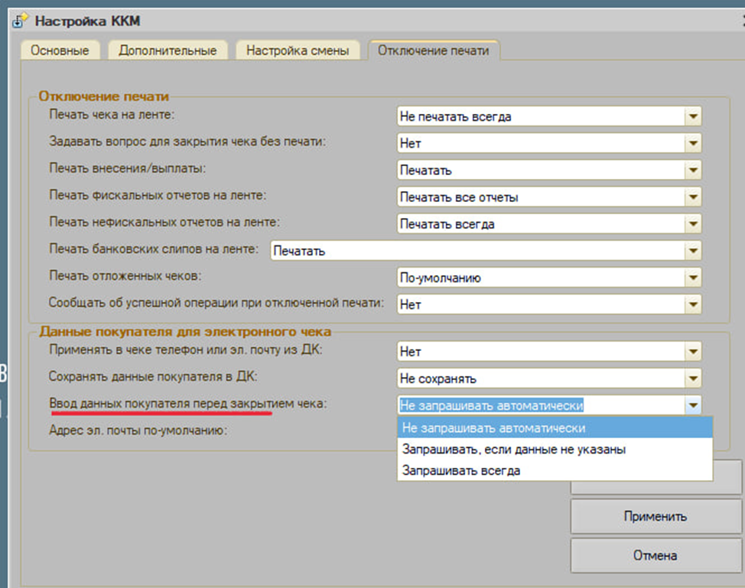
Task: Open the Сообщать об успешной операции dropdown
Action: (692, 304)
